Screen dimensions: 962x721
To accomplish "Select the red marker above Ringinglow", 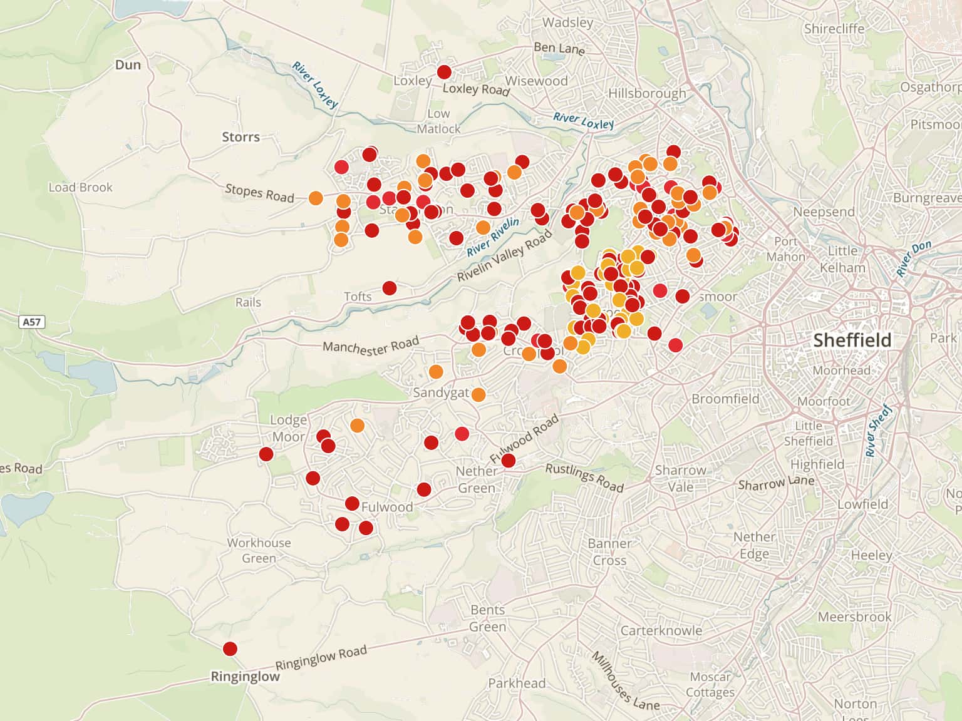I will [x=230, y=649].
